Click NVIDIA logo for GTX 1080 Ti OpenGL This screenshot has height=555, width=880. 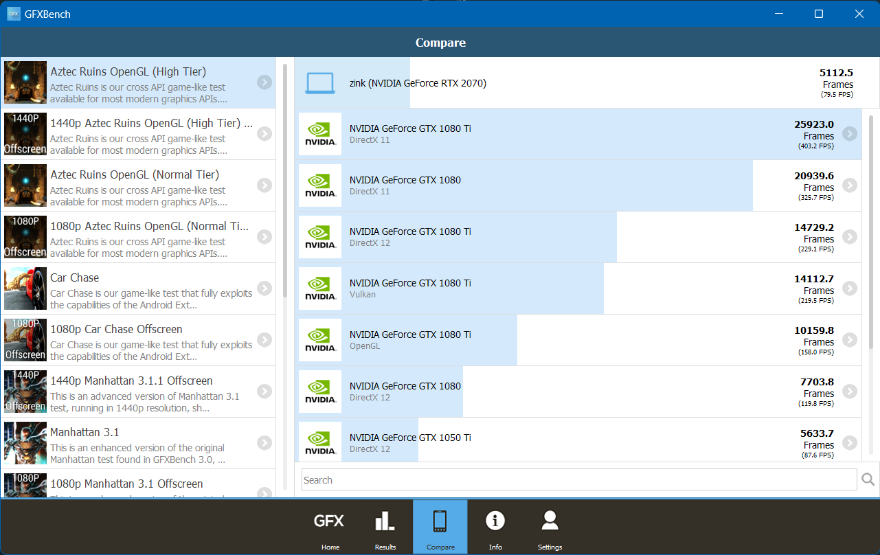pos(320,340)
